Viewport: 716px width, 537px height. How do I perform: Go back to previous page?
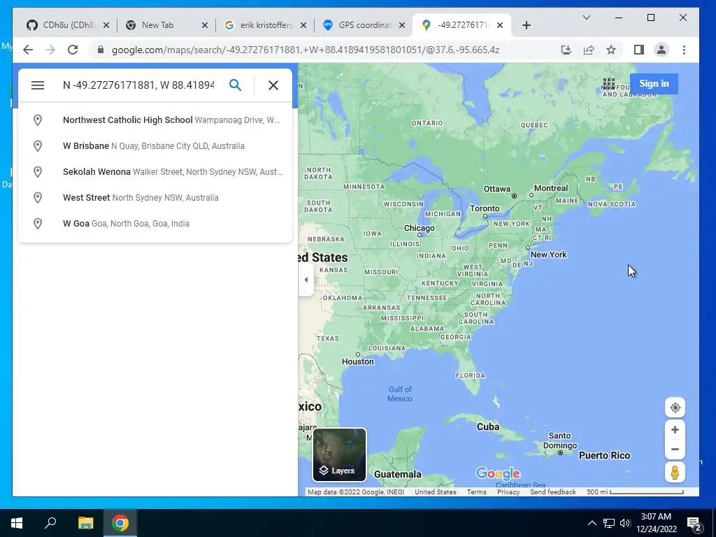tap(28, 50)
